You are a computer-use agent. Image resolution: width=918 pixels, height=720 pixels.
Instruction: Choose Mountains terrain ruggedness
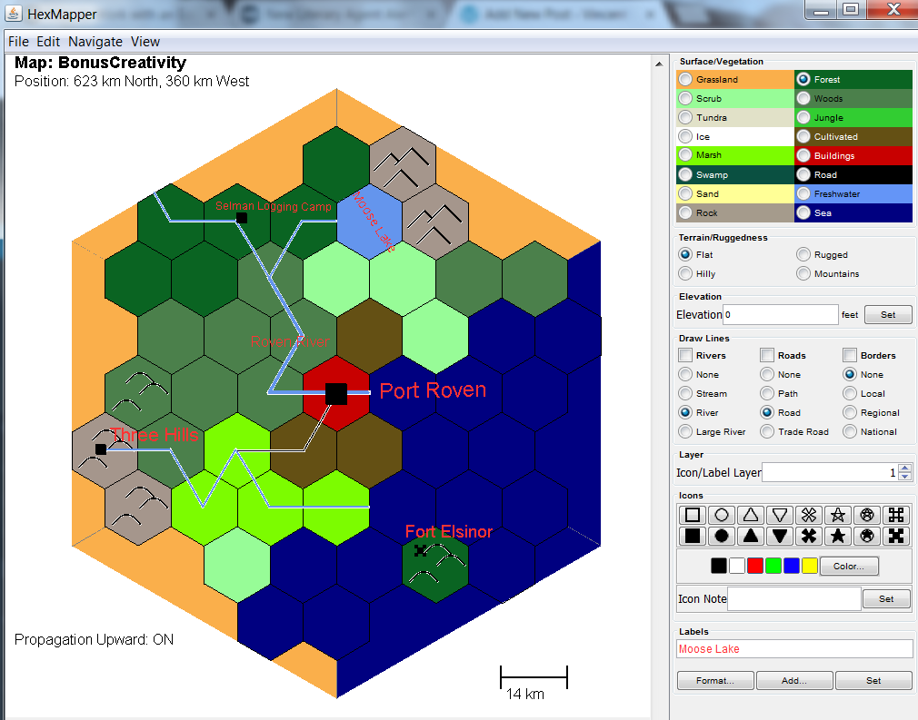(x=803, y=273)
